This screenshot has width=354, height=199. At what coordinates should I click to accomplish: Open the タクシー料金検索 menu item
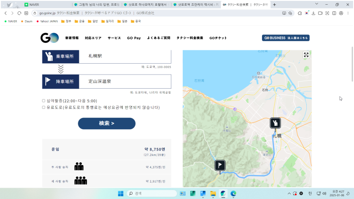coord(190,38)
